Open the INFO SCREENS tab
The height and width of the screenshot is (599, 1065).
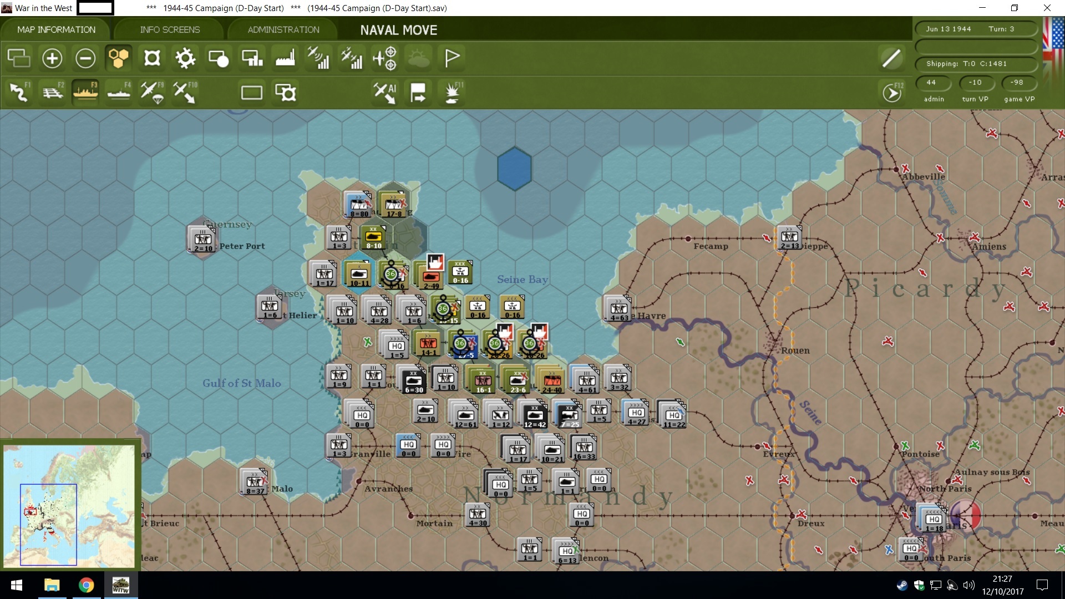pyautogui.click(x=170, y=29)
